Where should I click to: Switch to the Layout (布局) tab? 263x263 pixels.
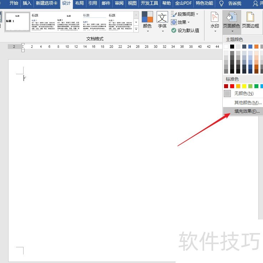click(79, 4)
